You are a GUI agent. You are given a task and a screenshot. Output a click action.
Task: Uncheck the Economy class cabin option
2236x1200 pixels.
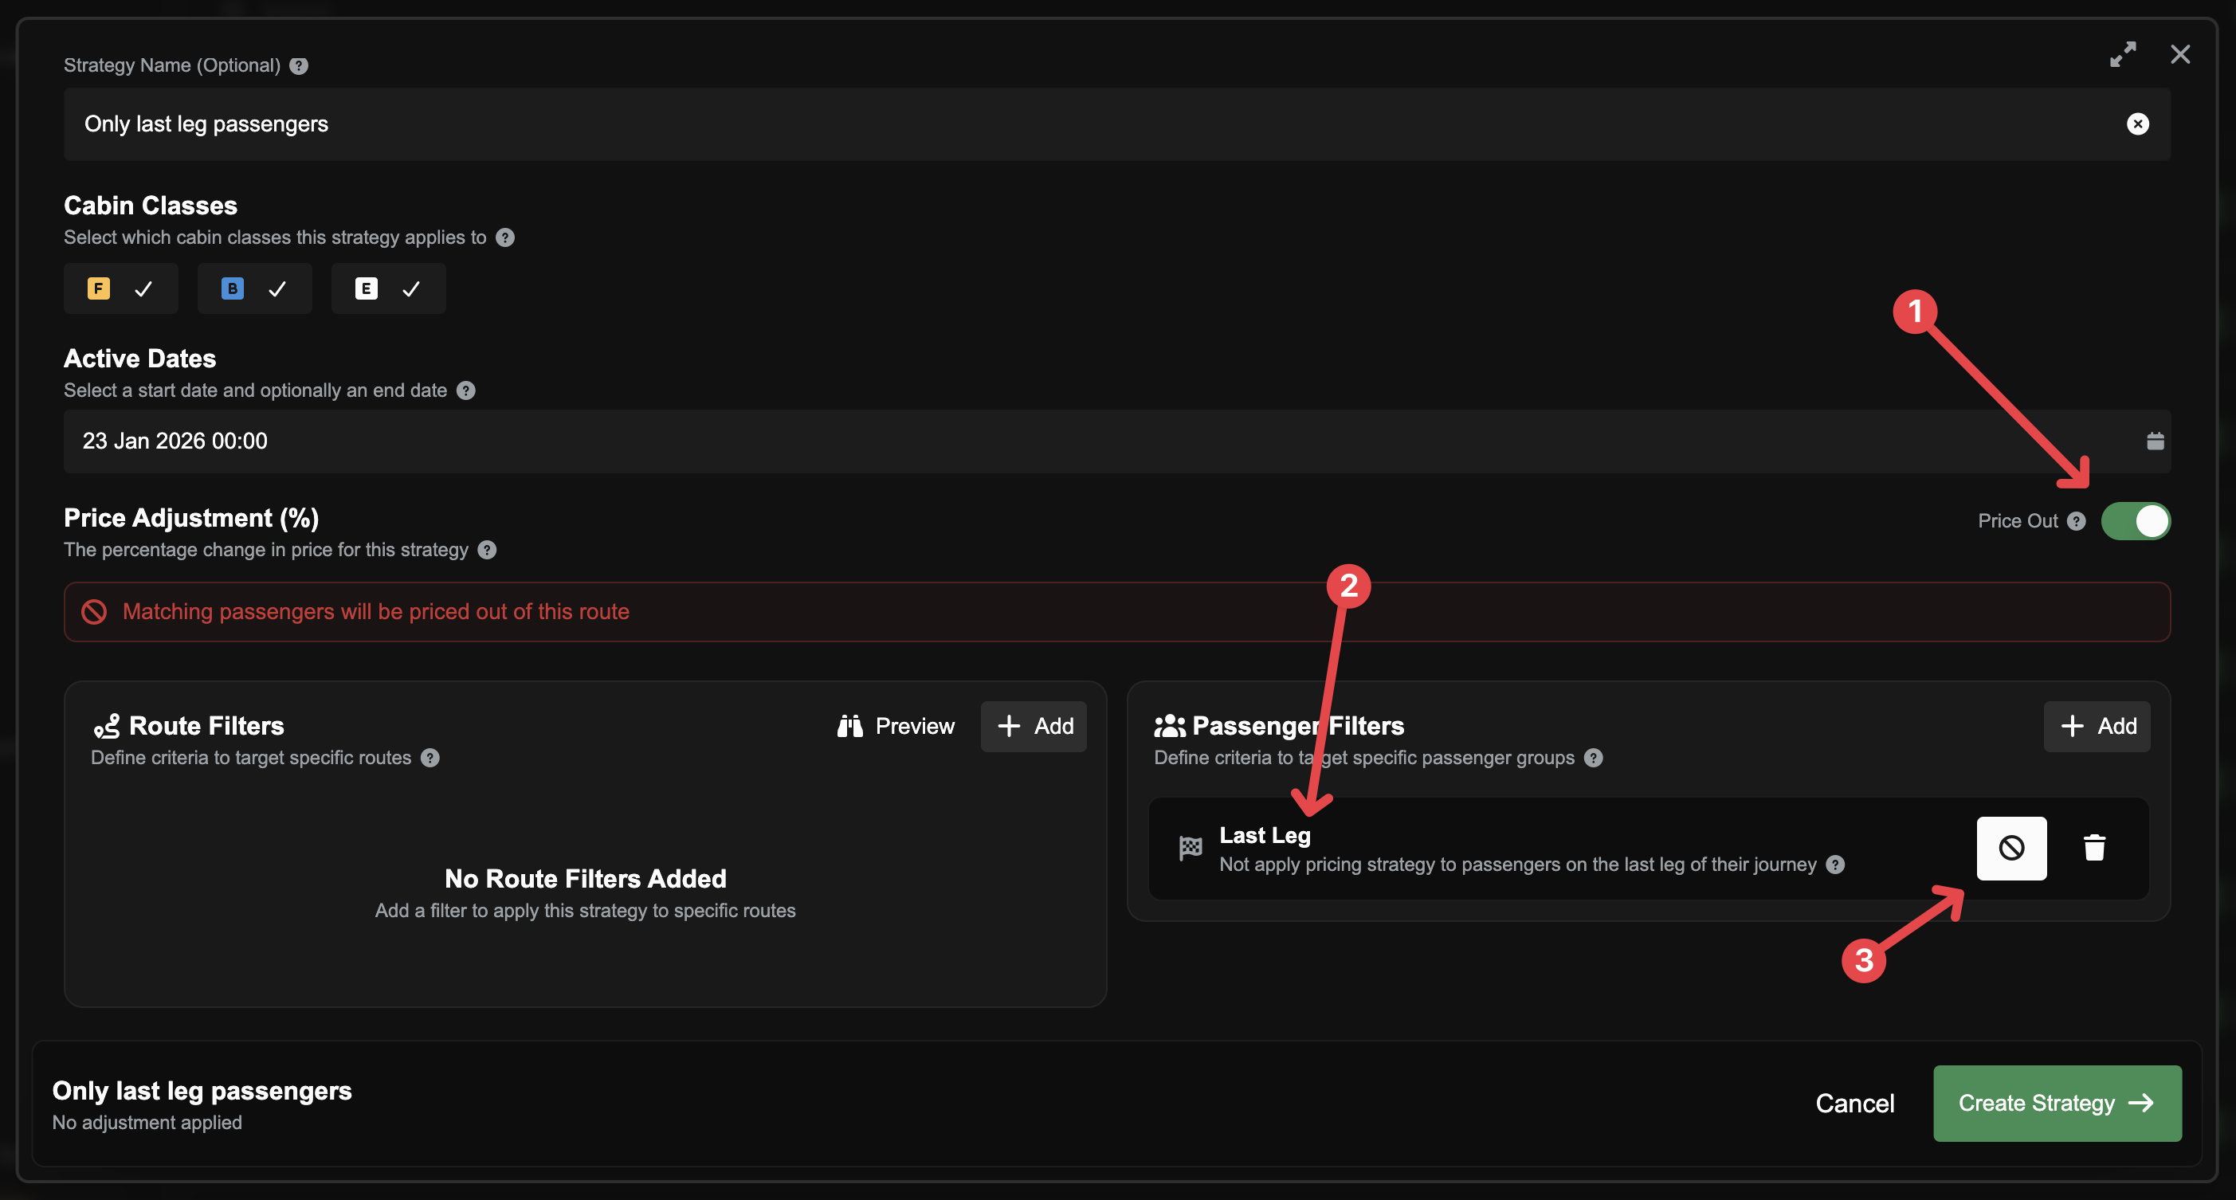[x=388, y=289]
